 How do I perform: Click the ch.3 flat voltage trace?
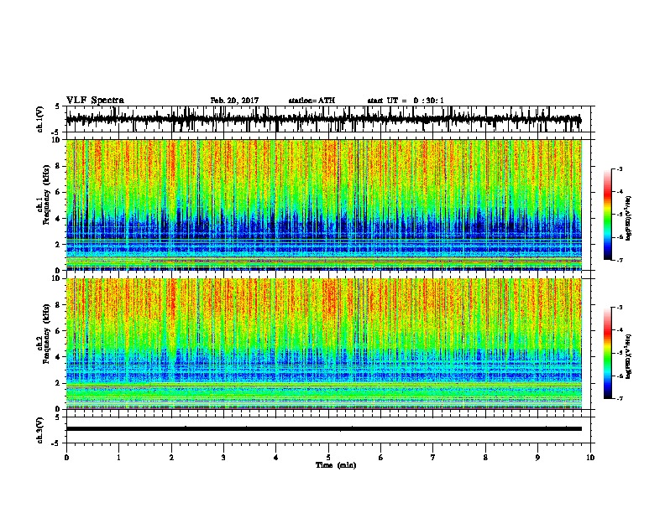[x=323, y=429]
